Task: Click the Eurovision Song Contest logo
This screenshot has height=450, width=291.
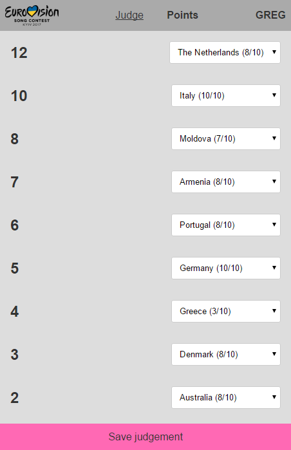Action: coord(32,15)
